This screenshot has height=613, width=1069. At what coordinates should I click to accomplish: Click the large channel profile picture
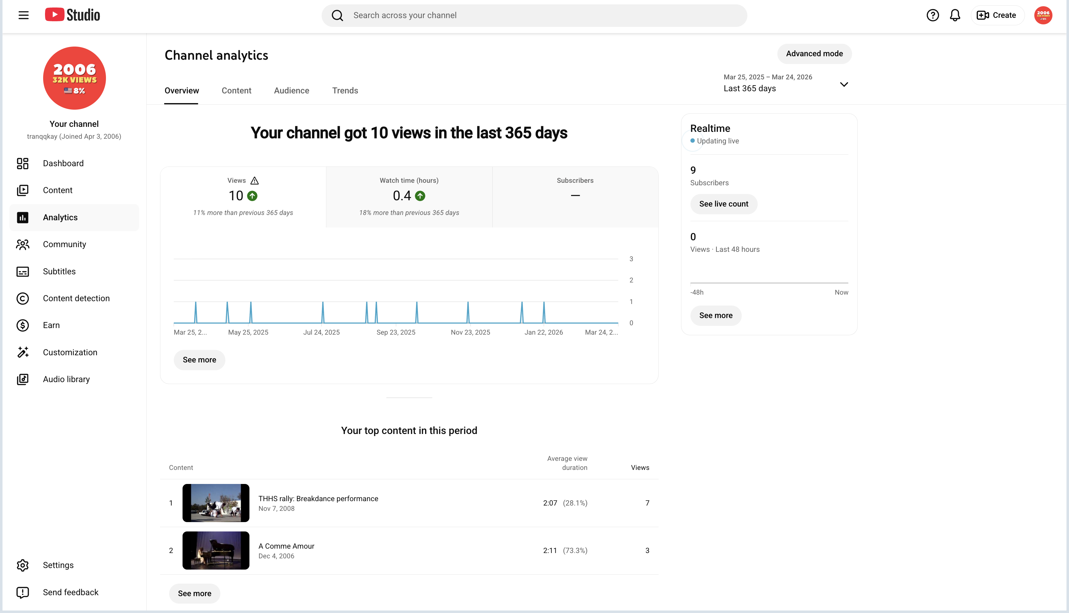pyautogui.click(x=75, y=78)
